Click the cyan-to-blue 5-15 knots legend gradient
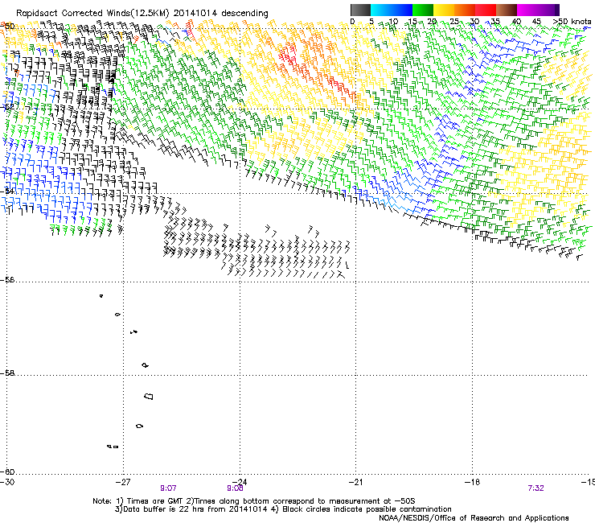 tap(392, 10)
